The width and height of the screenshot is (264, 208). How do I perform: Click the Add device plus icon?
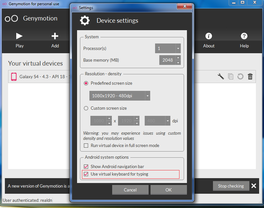(55, 36)
